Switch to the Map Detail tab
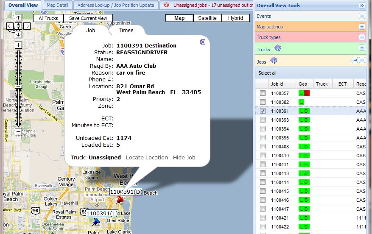 tap(57, 5)
